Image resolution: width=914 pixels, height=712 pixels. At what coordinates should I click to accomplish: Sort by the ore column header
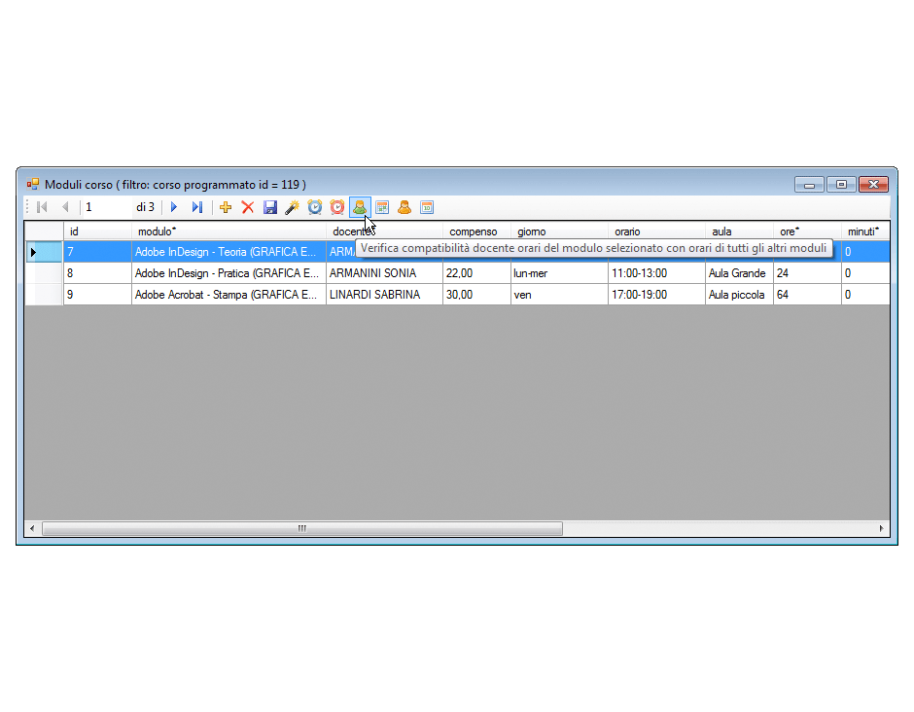807,231
